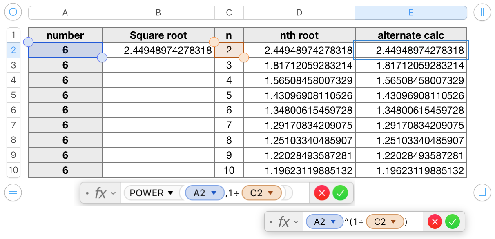Click n cell with value 10

coord(229,170)
